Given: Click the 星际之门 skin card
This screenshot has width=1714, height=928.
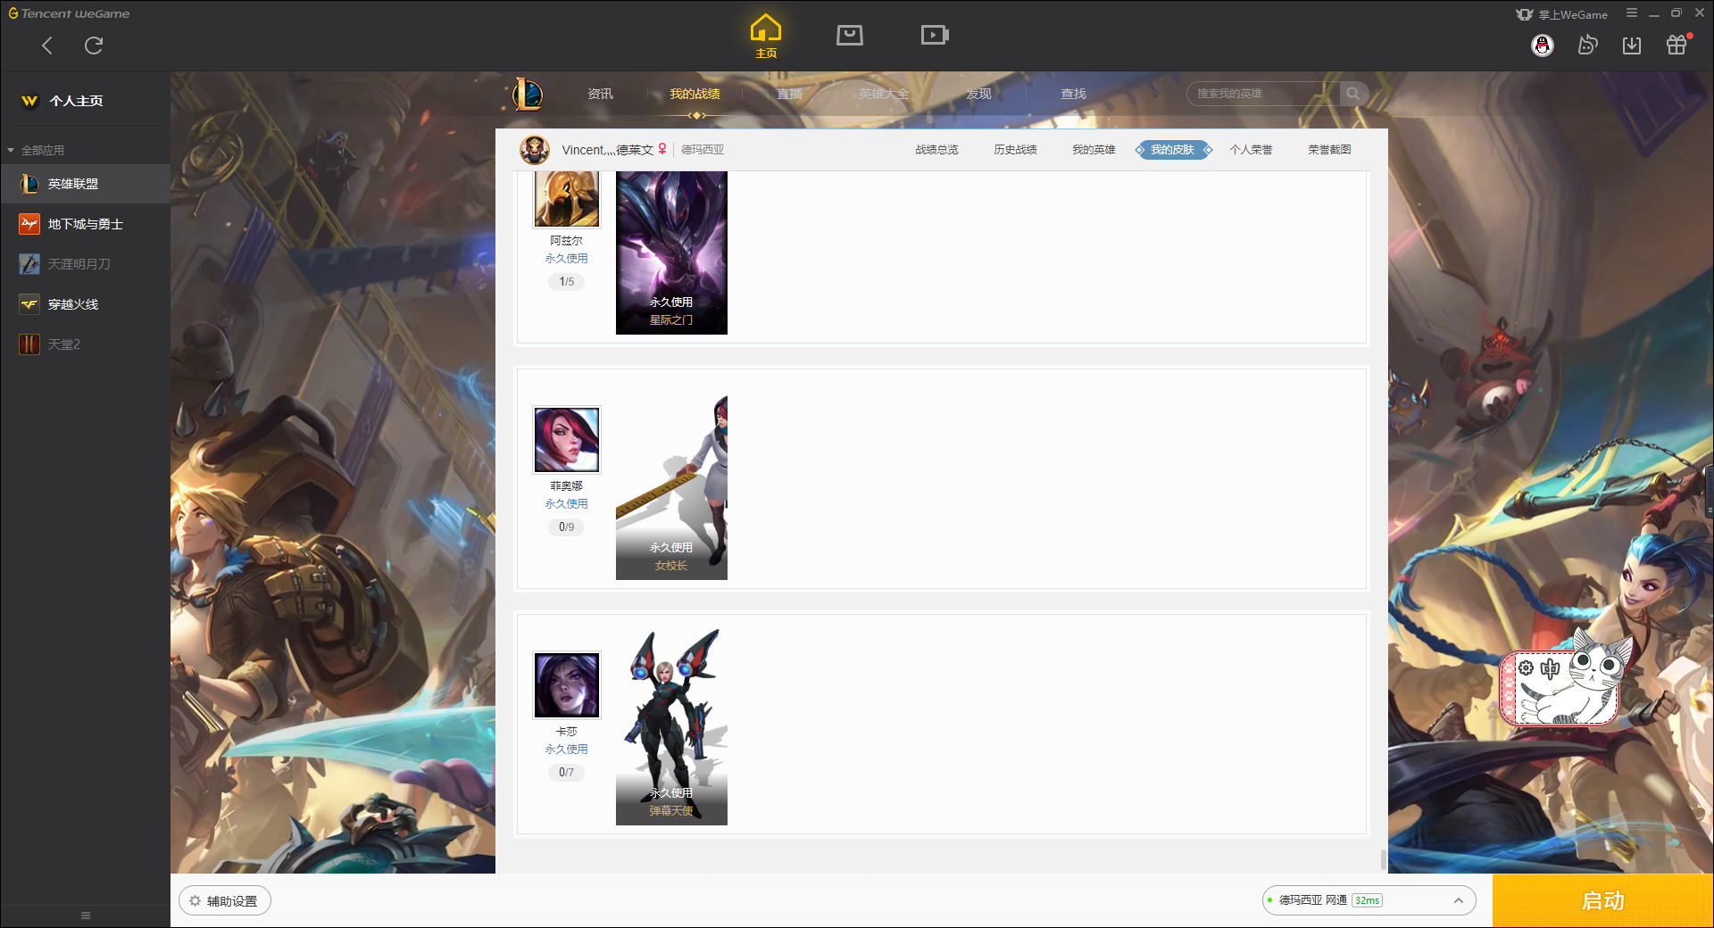Looking at the screenshot, I should tap(671, 253).
